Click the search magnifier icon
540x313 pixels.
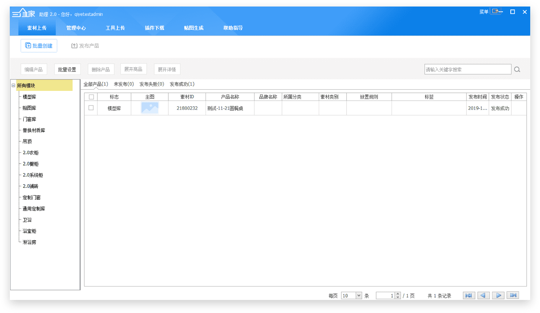517,69
